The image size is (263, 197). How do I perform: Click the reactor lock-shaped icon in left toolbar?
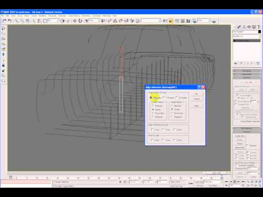[x=3, y=65]
